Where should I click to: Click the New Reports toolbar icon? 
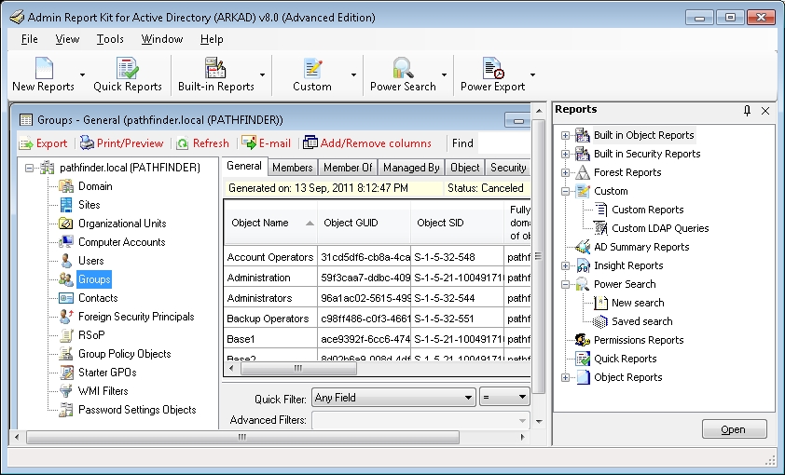click(44, 68)
